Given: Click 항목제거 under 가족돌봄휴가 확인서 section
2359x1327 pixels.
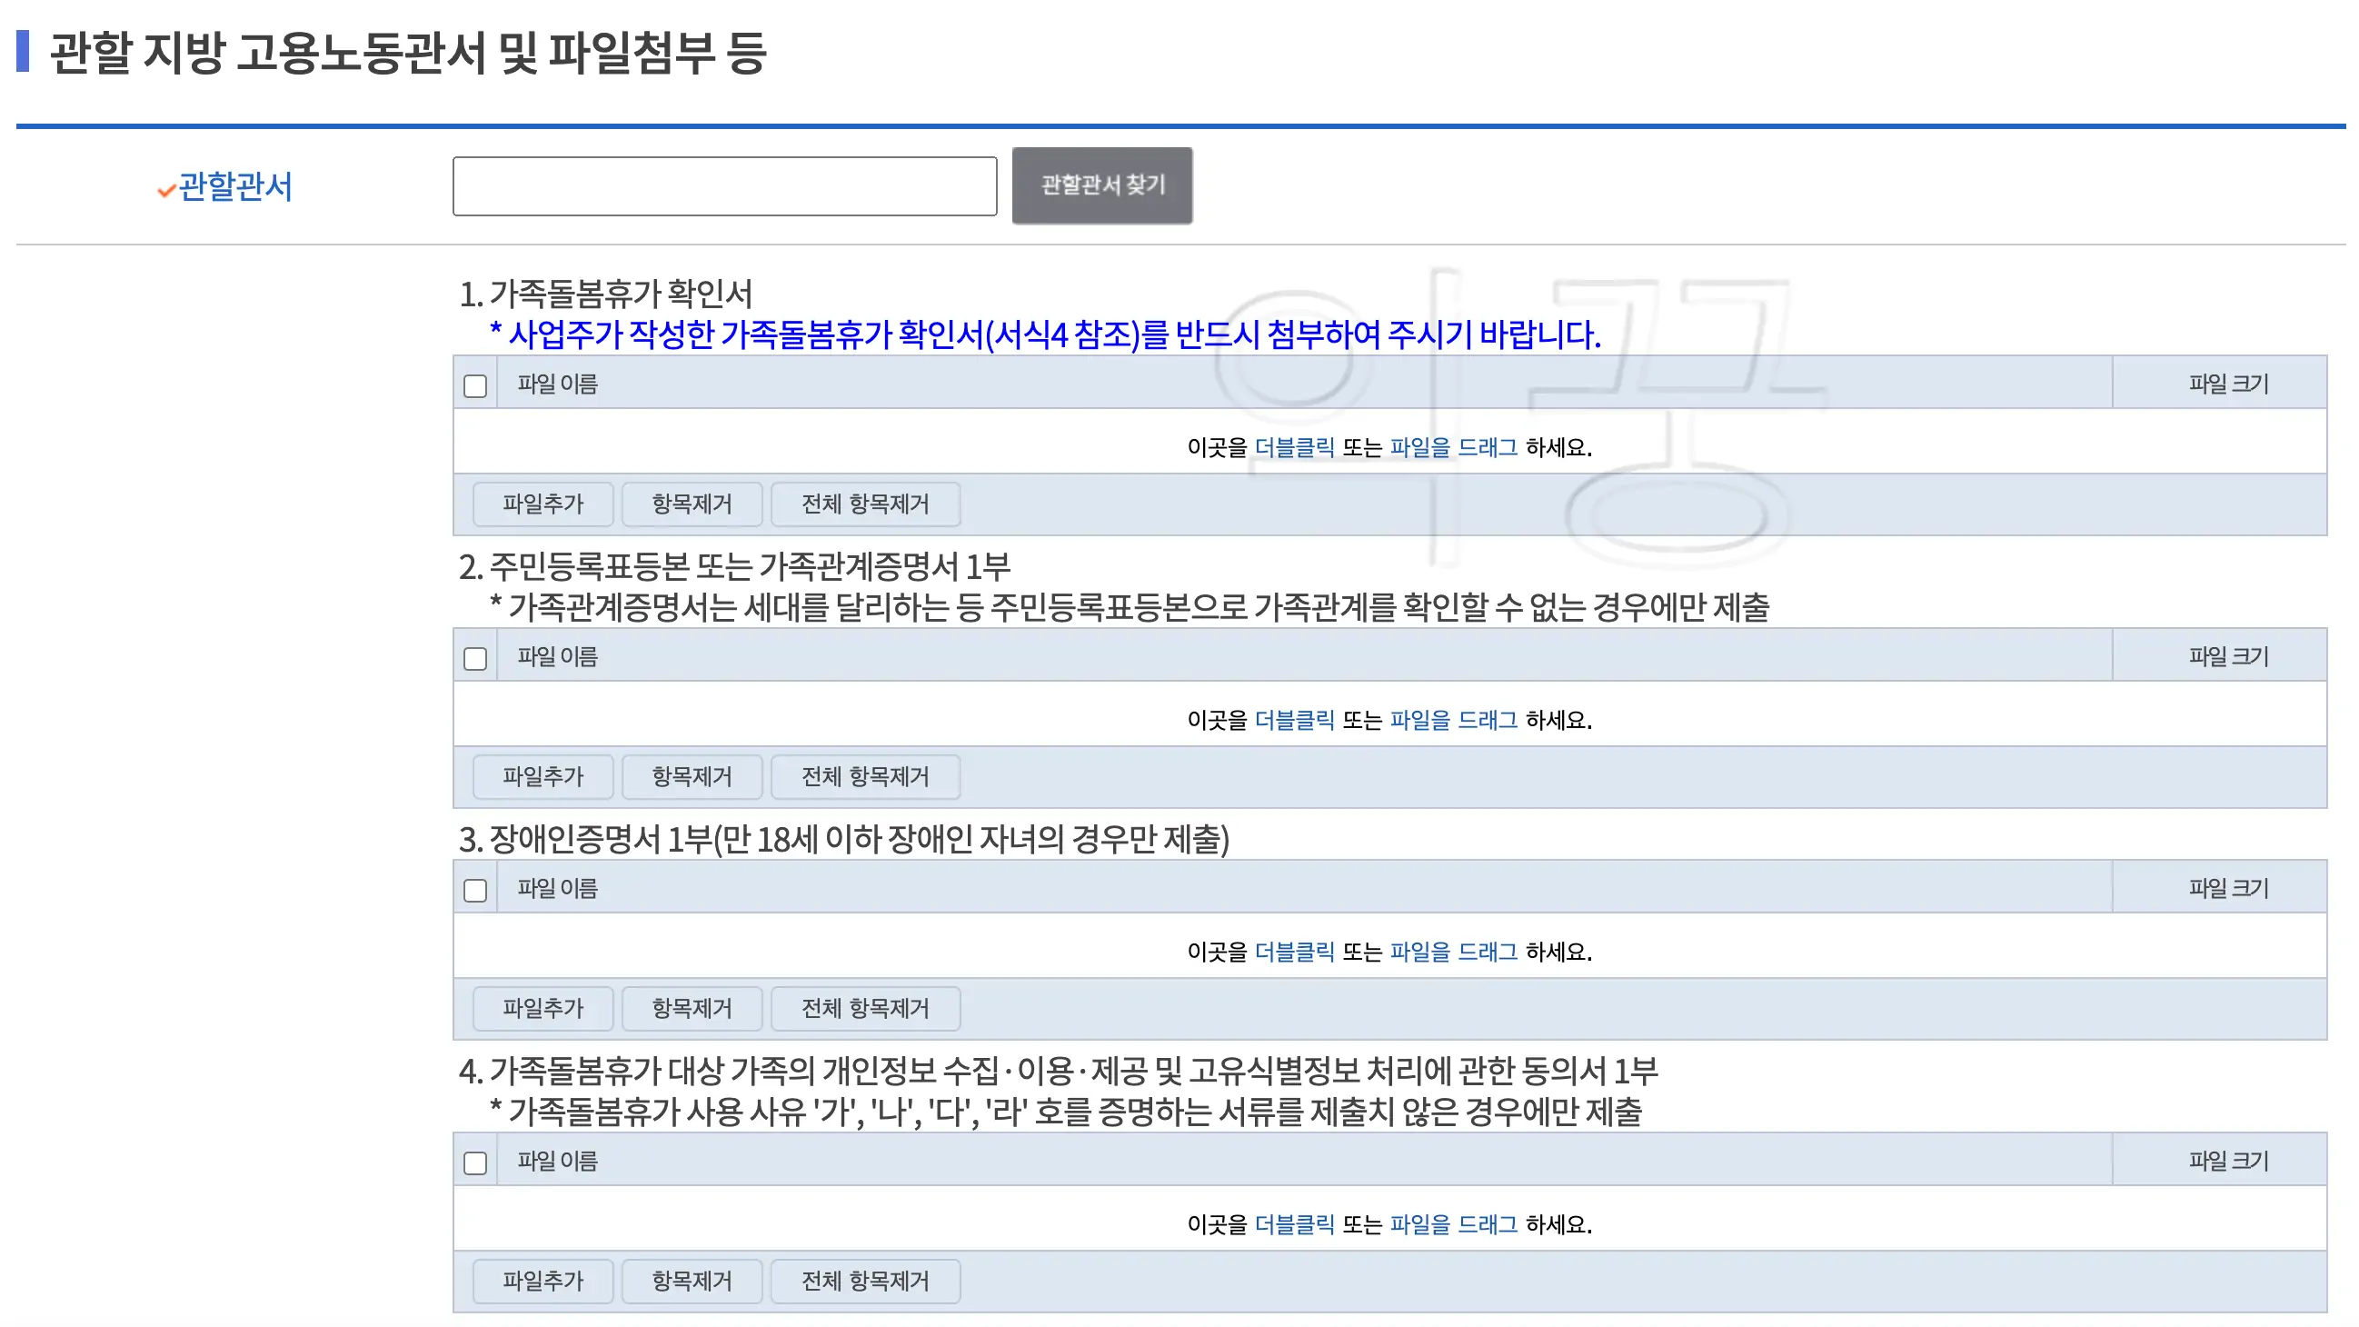Looking at the screenshot, I should click(692, 504).
